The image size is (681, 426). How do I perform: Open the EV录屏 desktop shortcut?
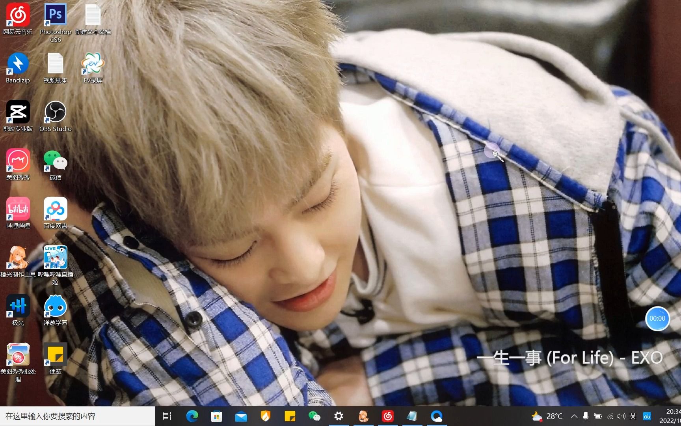coord(93,68)
